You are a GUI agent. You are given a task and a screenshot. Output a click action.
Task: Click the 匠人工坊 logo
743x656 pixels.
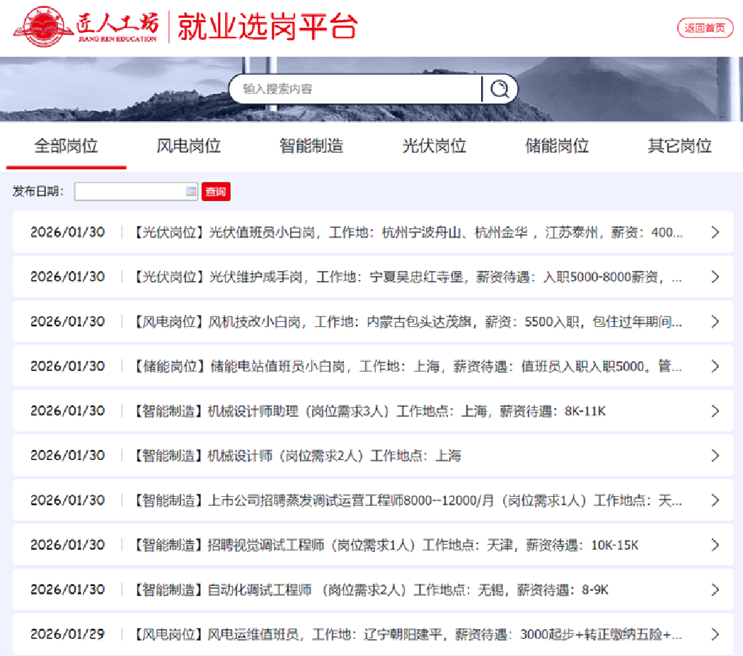click(85, 28)
